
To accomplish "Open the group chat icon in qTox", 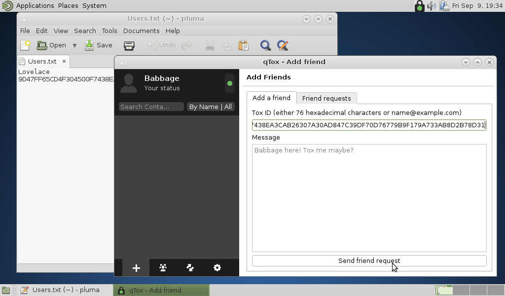I will pos(163,268).
